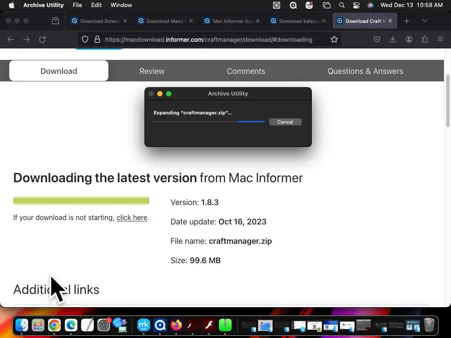Viewport: 451px width, 338px height.
Task: Open the bright red Flash icon in Dock
Action: tap(209, 325)
